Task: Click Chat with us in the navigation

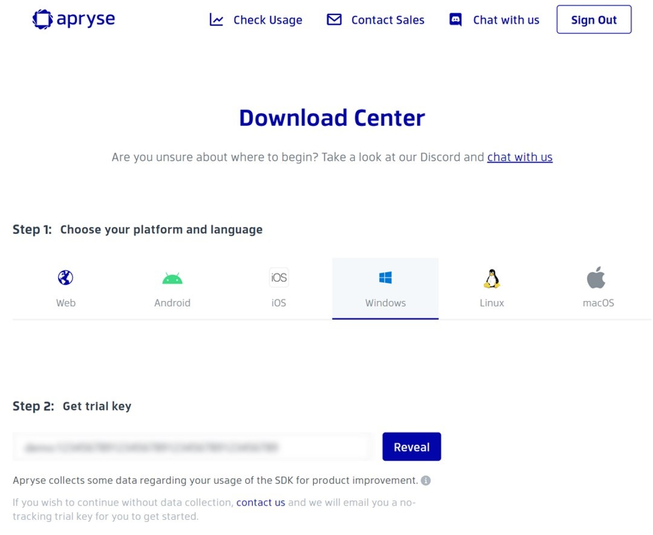Action: point(505,19)
